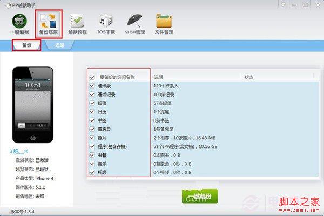Switch to the 还原 tab

tap(59, 45)
